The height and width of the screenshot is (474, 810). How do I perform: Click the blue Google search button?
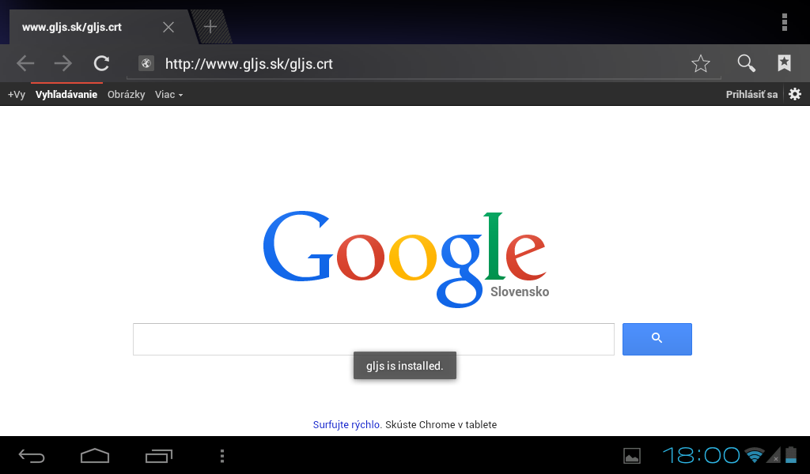pyautogui.click(x=657, y=339)
